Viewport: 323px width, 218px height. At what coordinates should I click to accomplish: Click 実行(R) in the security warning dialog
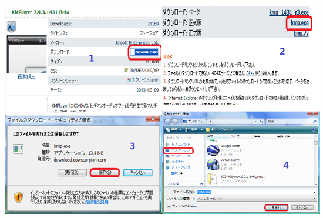click(x=72, y=173)
